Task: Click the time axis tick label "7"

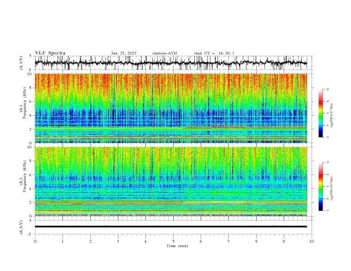Action: pyautogui.click(x=229, y=241)
